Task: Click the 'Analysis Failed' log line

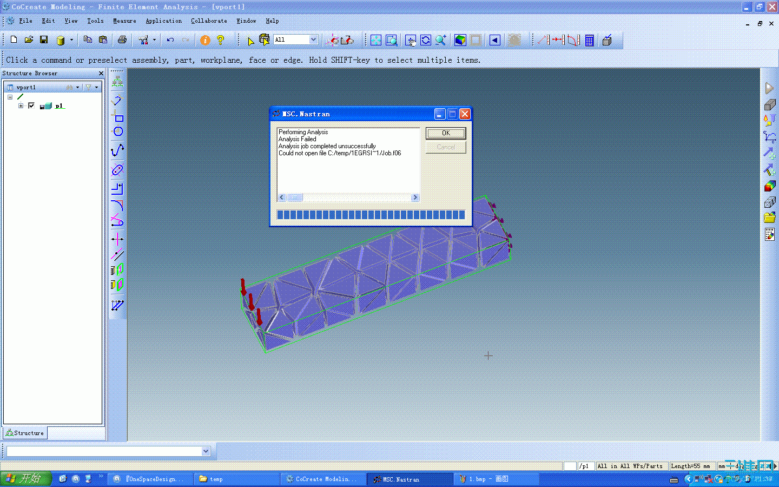Action: tap(298, 139)
